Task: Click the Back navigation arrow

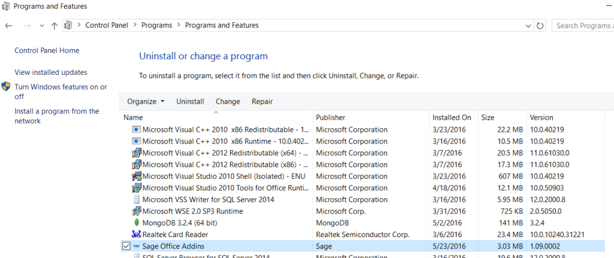Action: pyautogui.click(x=9, y=26)
